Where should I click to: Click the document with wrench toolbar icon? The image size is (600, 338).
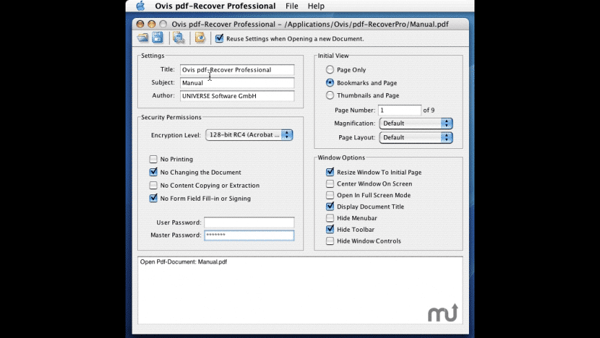pyautogui.click(x=179, y=37)
